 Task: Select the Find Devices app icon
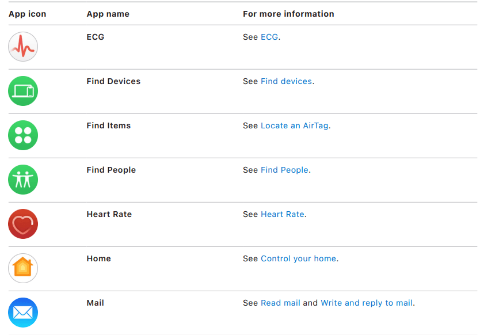22,91
